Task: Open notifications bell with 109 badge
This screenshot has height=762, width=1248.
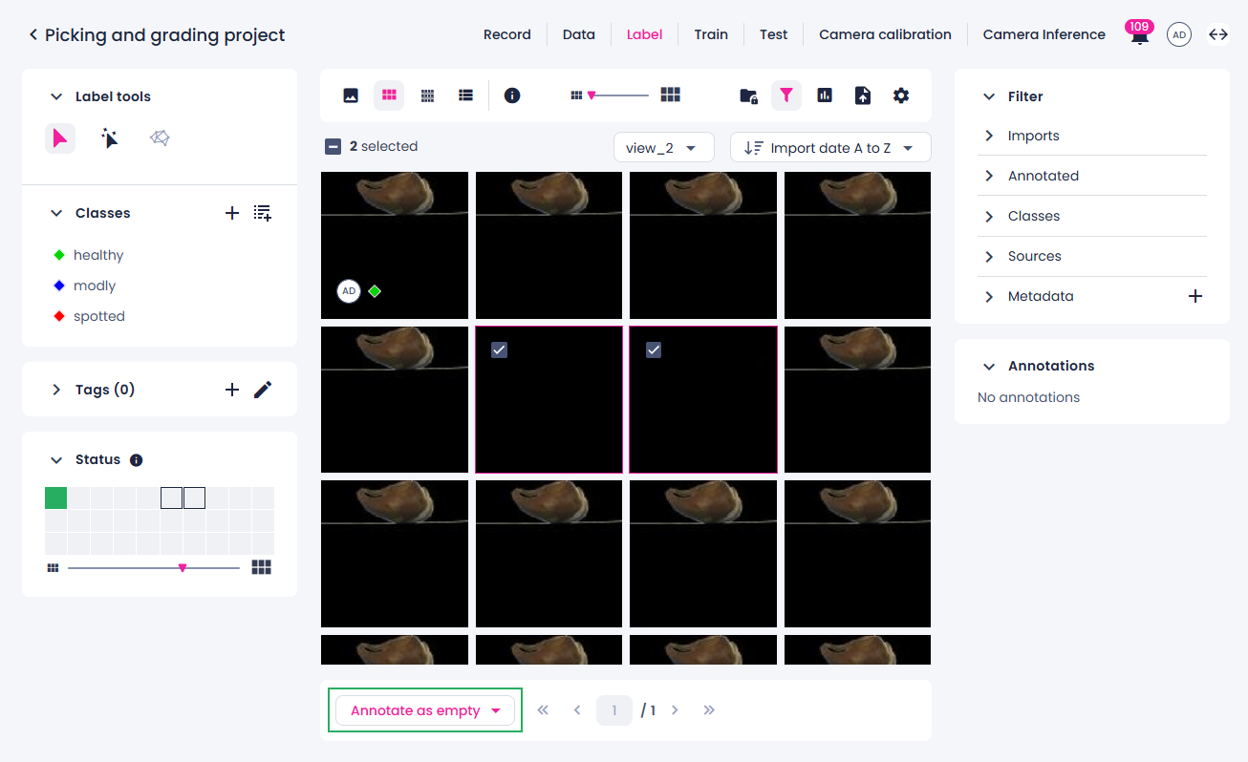Action: (1139, 35)
